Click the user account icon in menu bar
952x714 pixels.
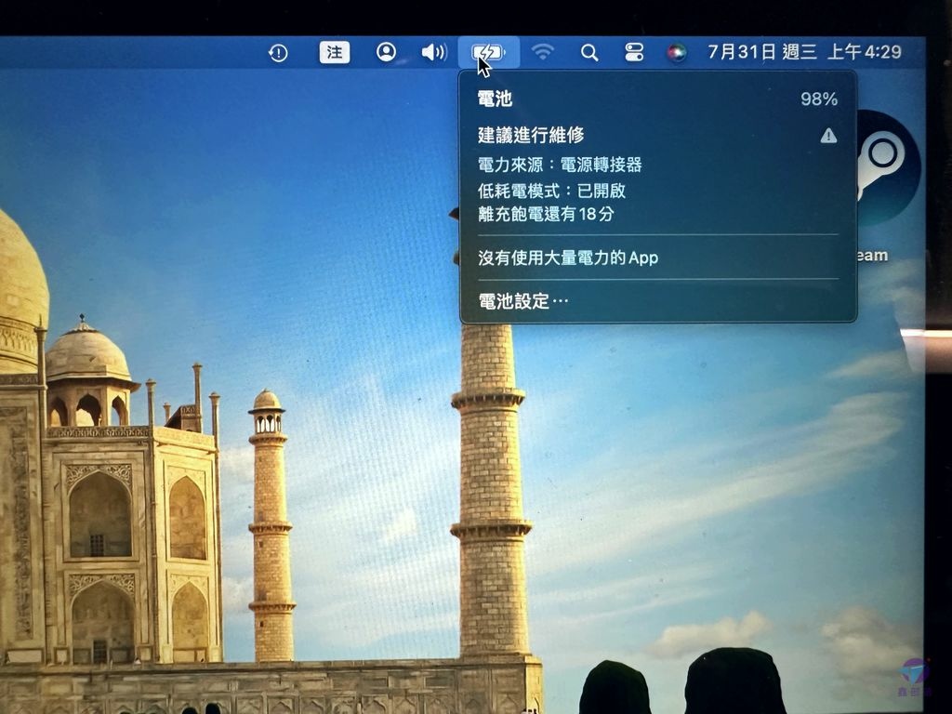pyautogui.click(x=386, y=52)
